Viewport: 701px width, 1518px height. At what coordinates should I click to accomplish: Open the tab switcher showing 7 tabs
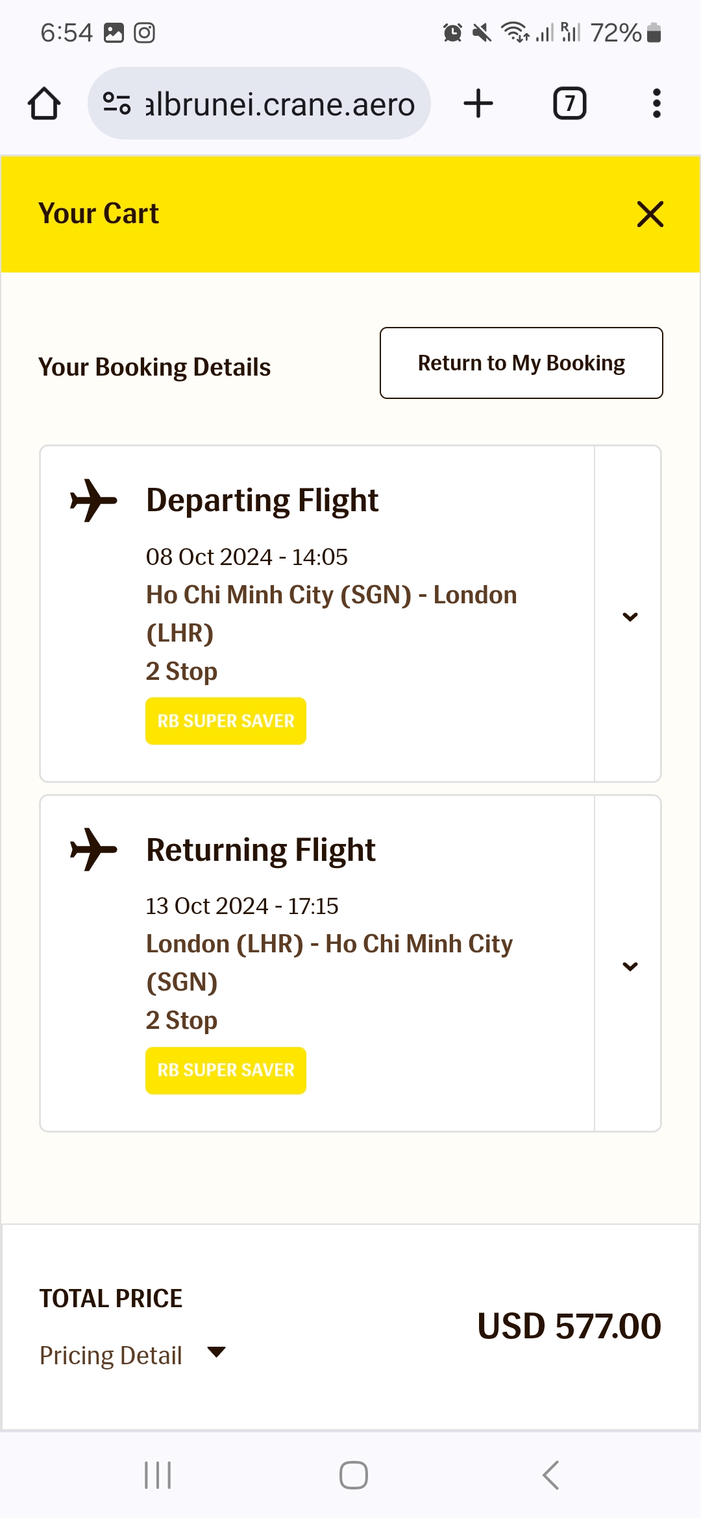569,104
